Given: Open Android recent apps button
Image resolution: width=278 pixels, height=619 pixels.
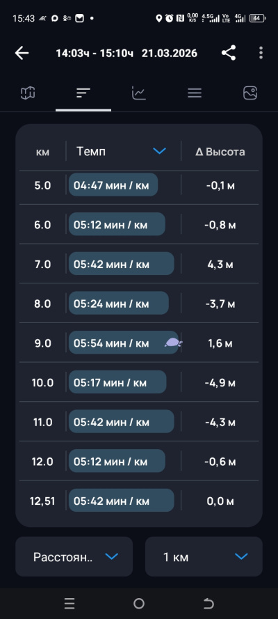Looking at the screenshot, I should (69, 604).
